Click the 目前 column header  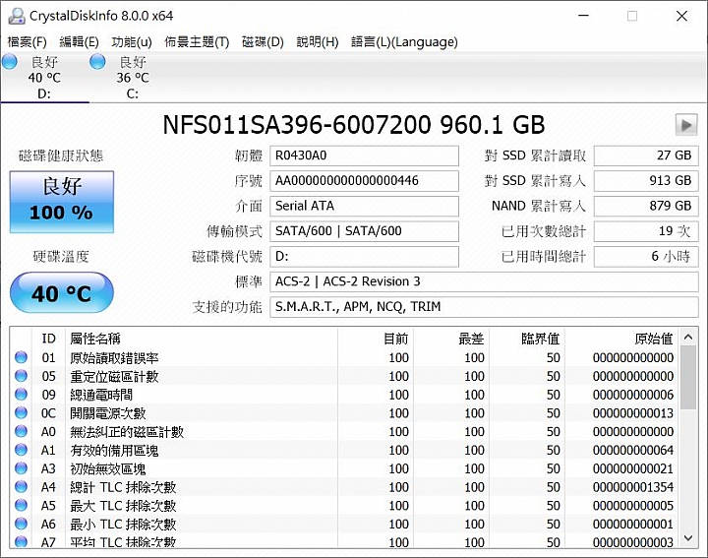376,339
